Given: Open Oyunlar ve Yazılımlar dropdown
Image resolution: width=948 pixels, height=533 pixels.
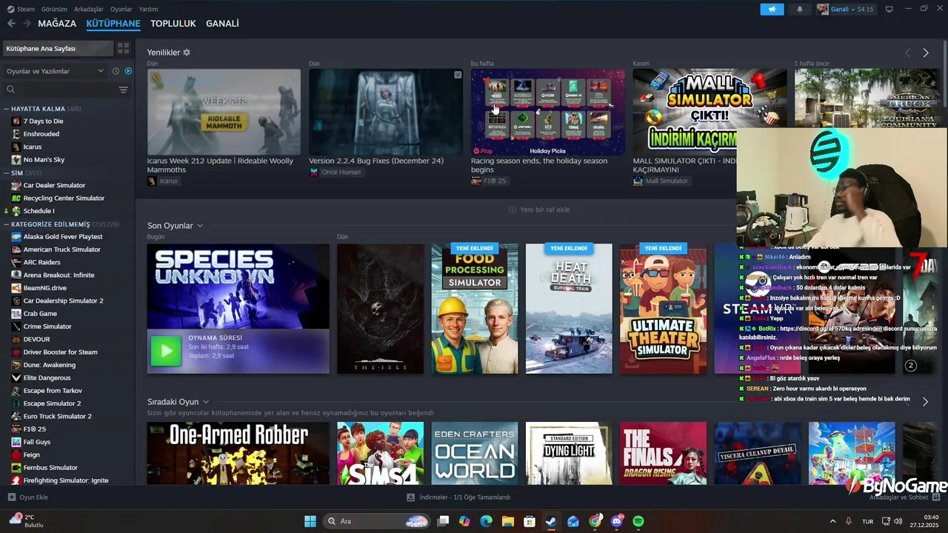Looking at the screenshot, I should pyautogui.click(x=56, y=71).
